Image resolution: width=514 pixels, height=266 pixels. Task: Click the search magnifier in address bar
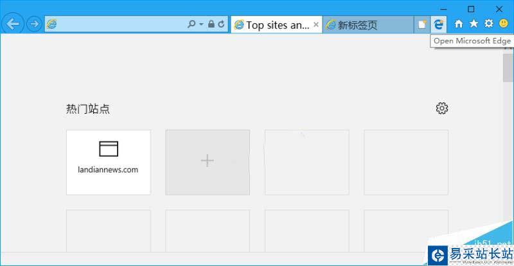[191, 24]
